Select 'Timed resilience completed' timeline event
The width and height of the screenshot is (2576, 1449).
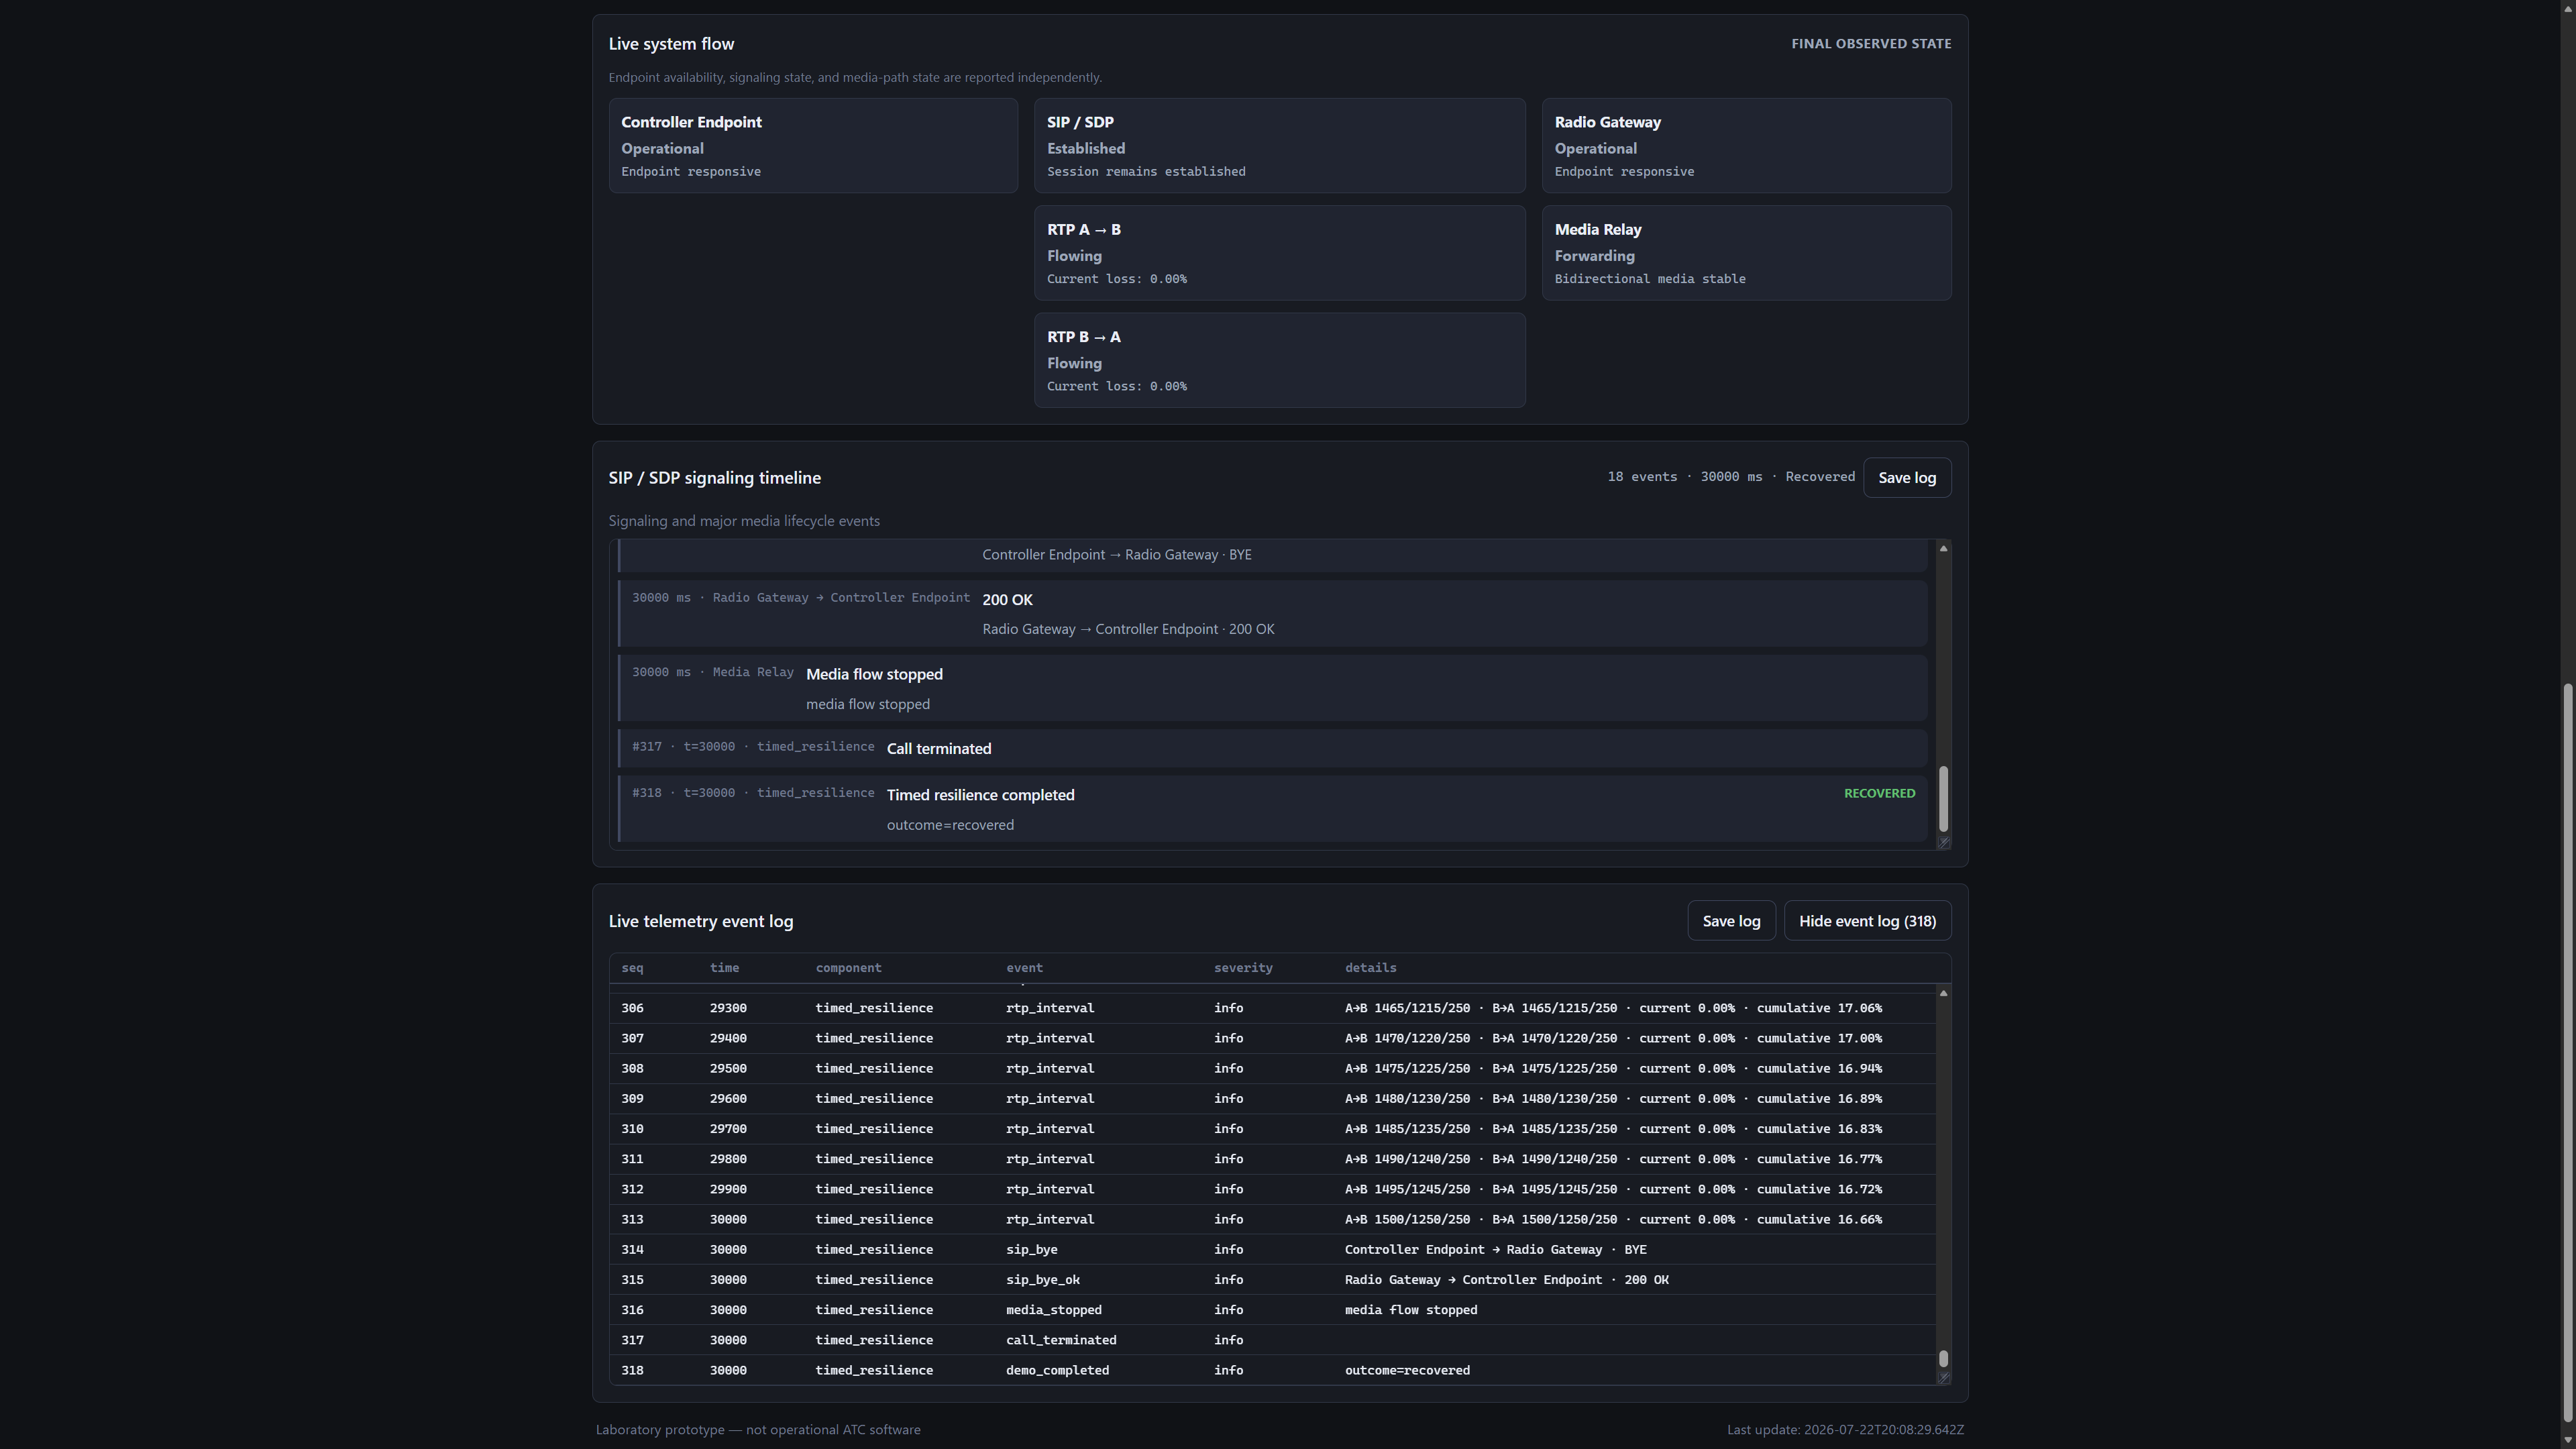(1272, 809)
